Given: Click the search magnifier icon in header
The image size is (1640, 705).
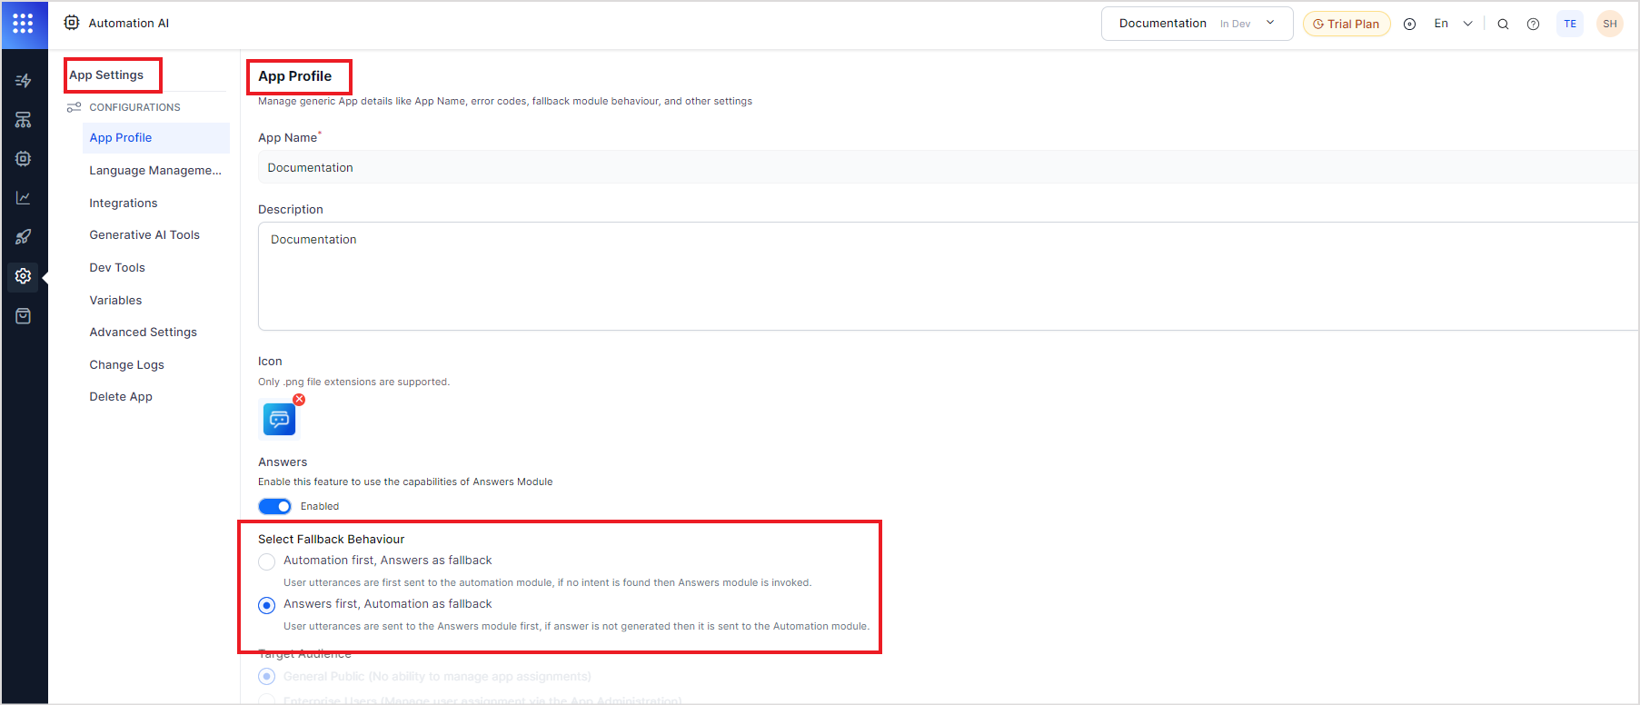Looking at the screenshot, I should [1503, 25].
